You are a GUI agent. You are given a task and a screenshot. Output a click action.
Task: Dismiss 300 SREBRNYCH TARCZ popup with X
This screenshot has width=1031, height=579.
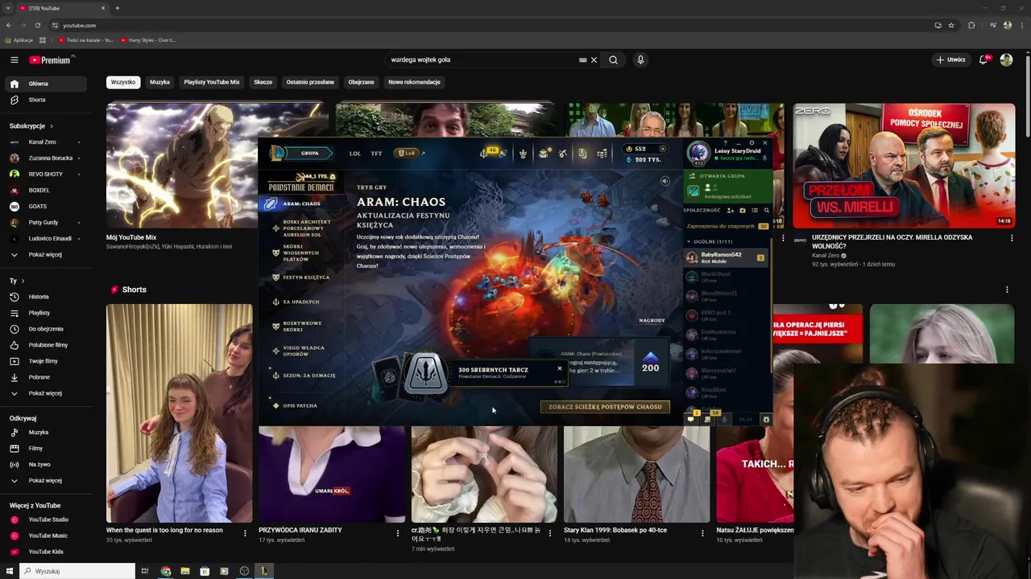tap(560, 369)
